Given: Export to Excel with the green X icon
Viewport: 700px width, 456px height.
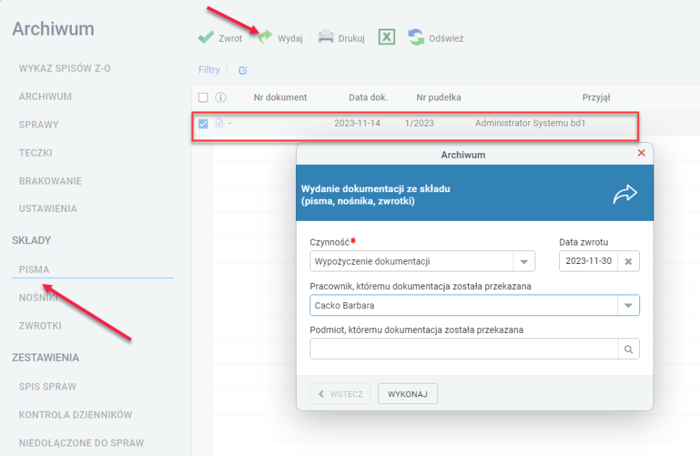Looking at the screenshot, I should point(387,37).
